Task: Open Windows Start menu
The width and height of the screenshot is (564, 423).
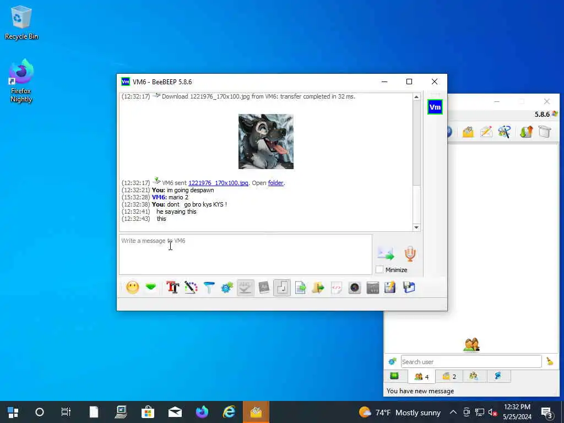Action: pyautogui.click(x=13, y=412)
